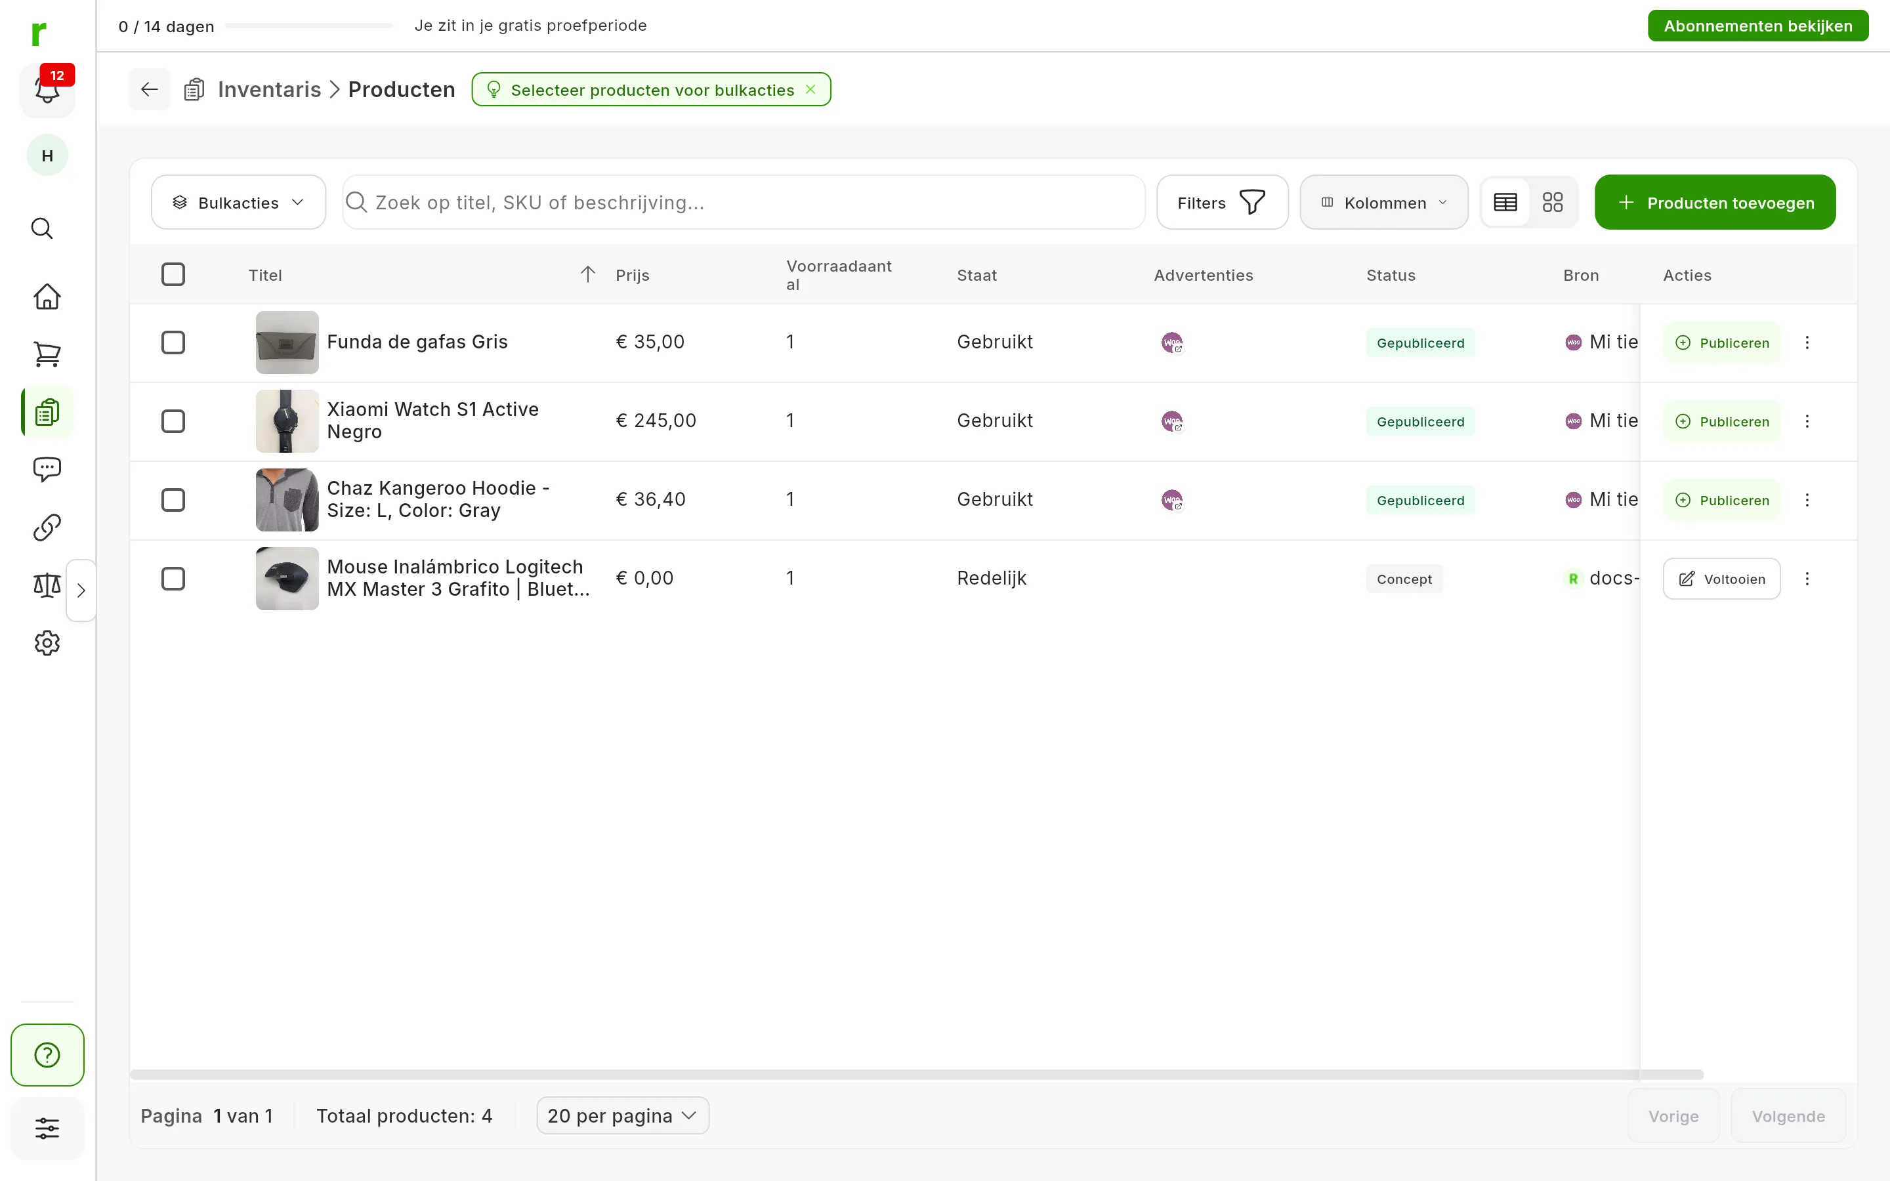Click Producten toevoegen button
1890x1181 pixels.
1715,202
